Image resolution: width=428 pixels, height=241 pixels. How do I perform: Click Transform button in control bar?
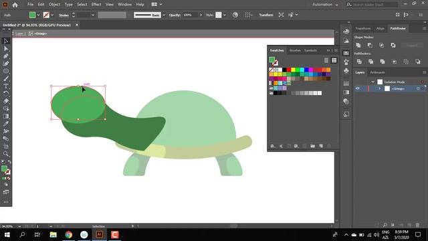(x=266, y=15)
